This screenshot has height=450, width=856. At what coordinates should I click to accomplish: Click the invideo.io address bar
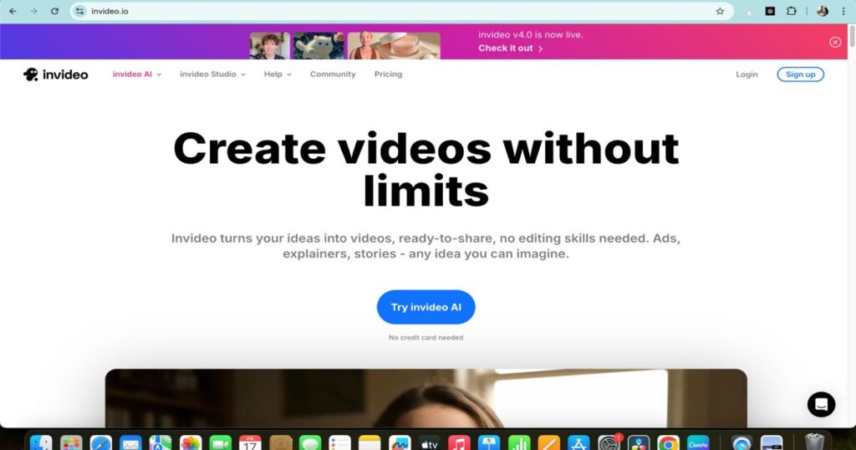point(401,11)
